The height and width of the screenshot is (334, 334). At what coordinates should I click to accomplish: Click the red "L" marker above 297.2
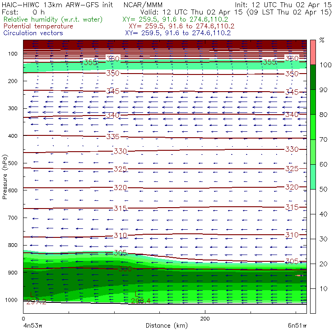[x=32, y=295]
